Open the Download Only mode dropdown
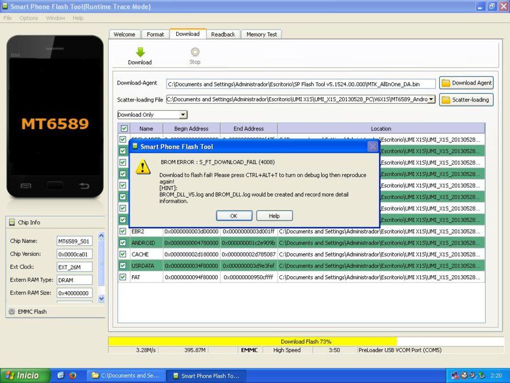The height and width of the screenshot is (383, 510). pyautogui.click(x=183, y=115)
